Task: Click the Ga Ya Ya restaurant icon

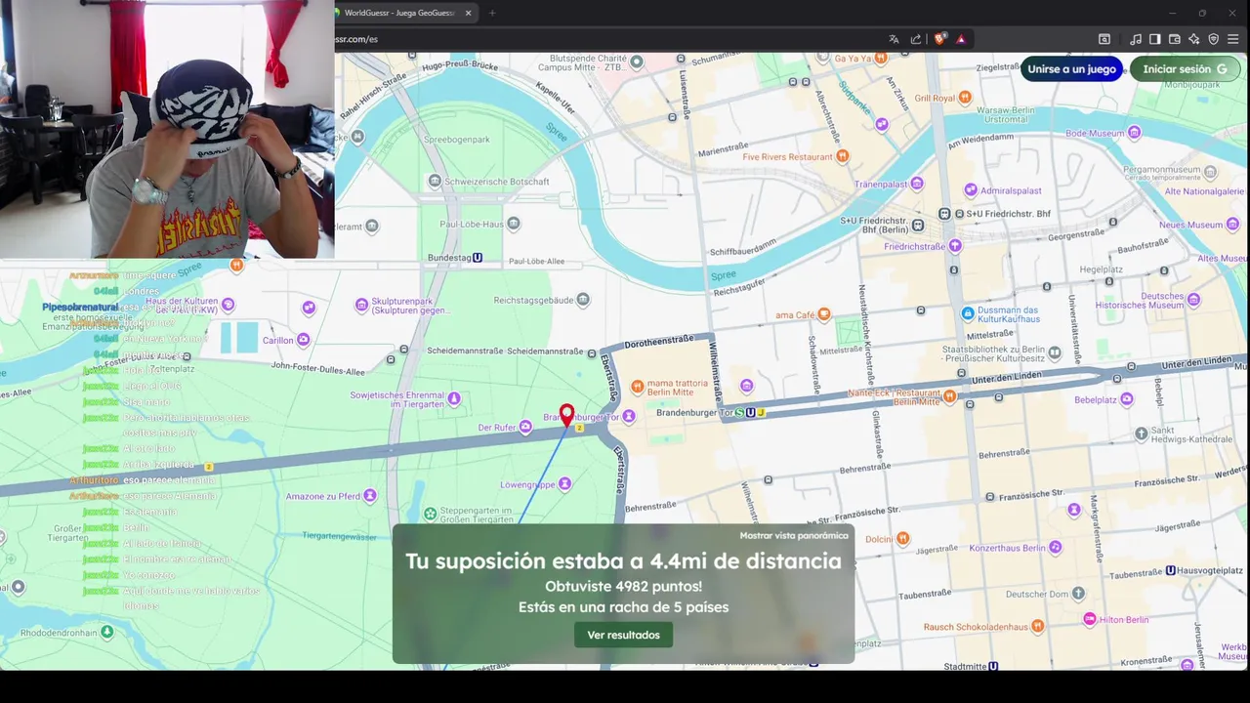Action: pyautogui.click(x=881, y=59)
